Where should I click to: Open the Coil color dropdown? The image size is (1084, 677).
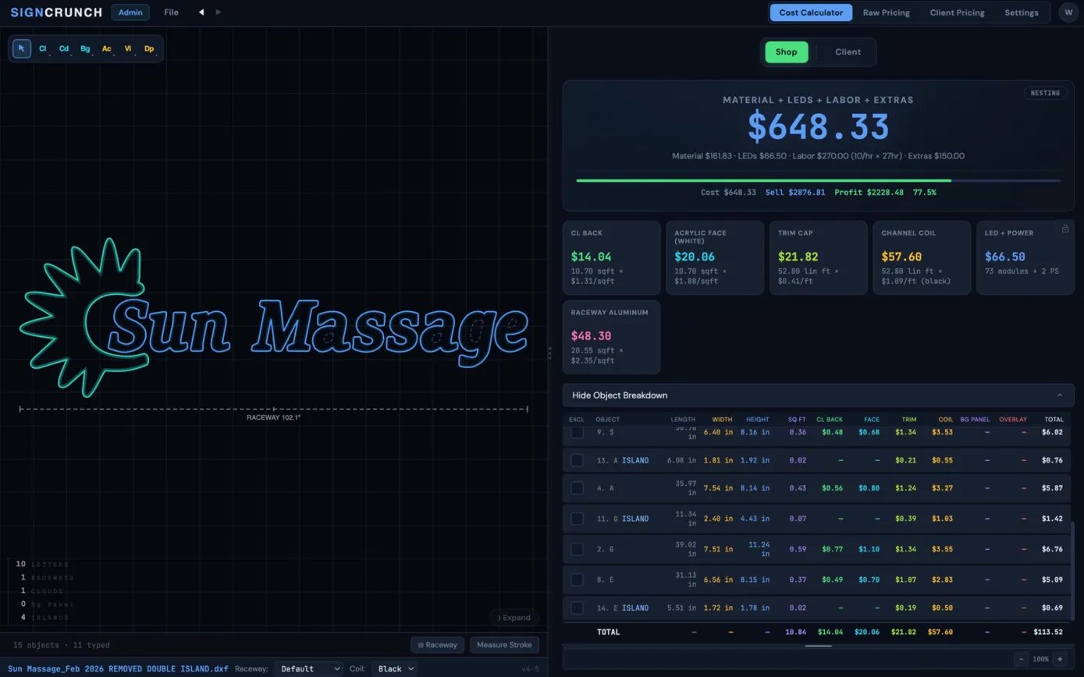[x=394, y=668]
